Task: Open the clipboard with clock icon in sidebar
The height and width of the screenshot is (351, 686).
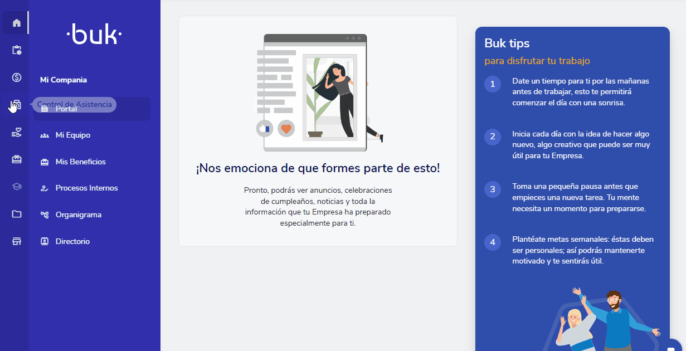Action: click(15, 50)
